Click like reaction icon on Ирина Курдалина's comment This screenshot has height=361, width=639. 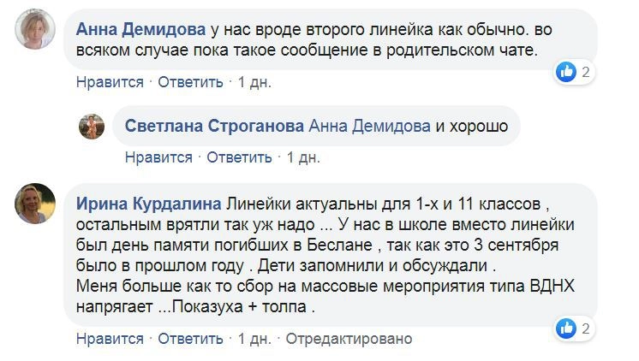[567, 327]
